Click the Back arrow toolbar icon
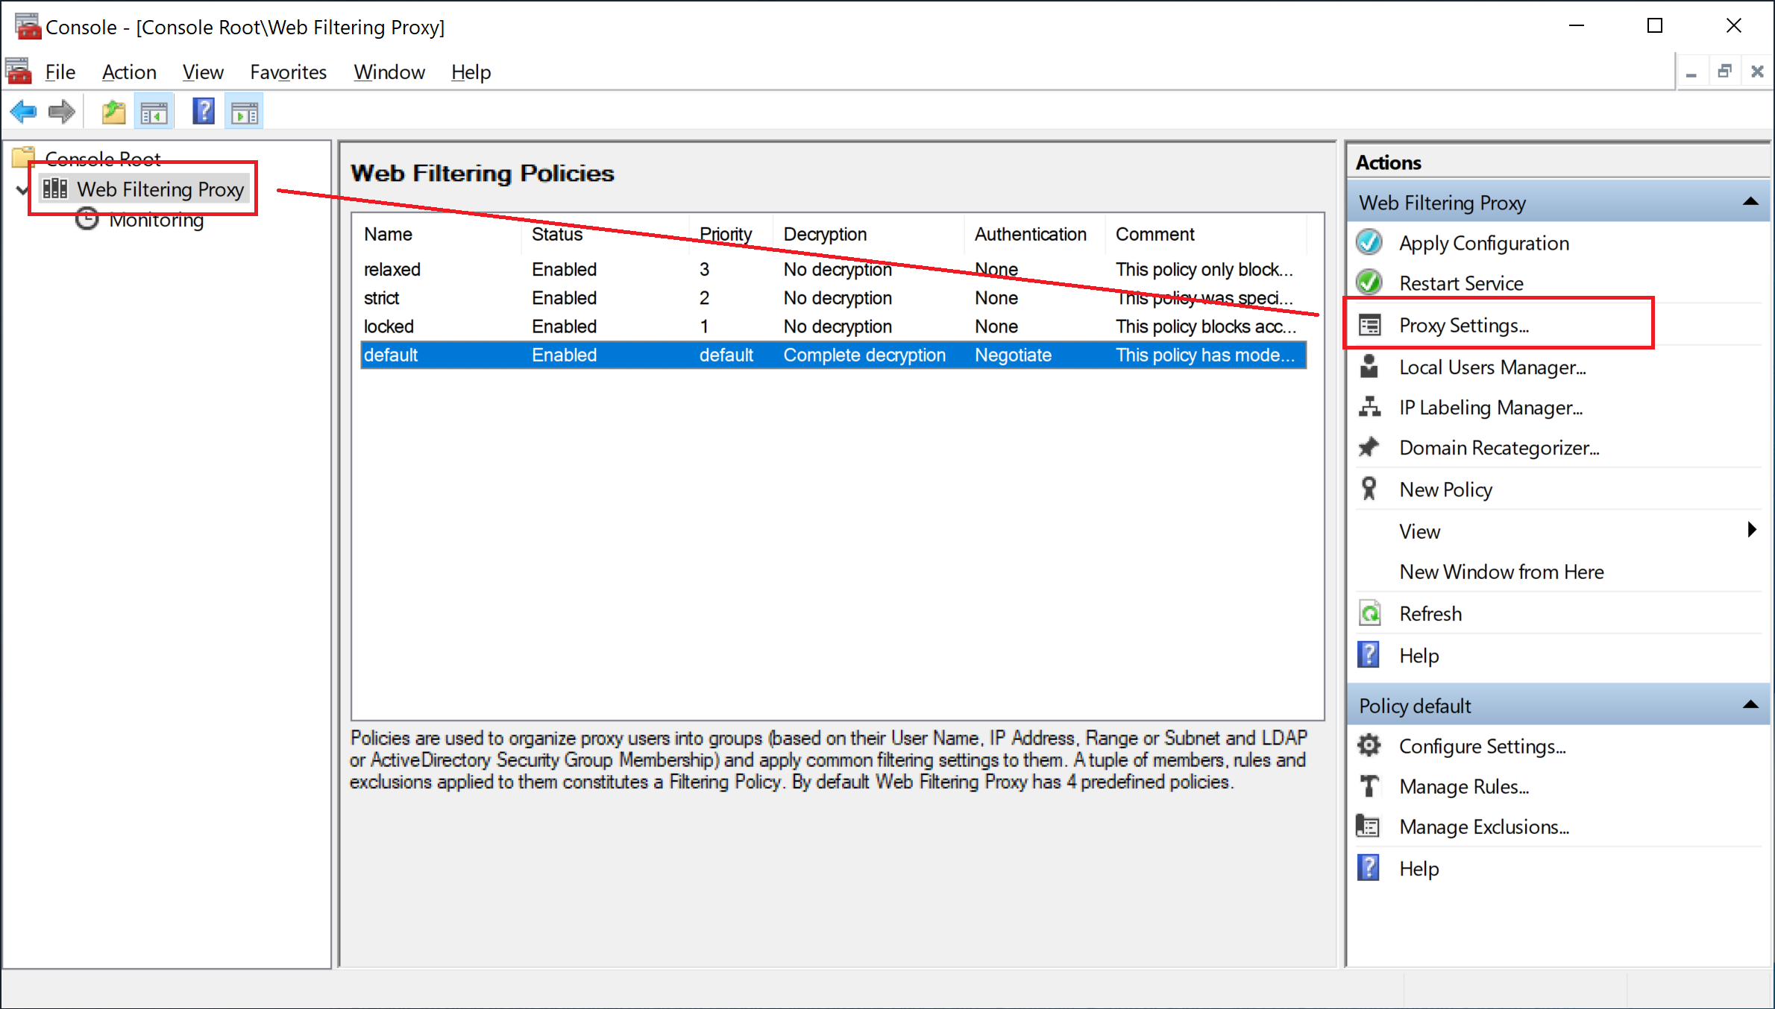Viewport: 1775px width, 1009px height. [x=23, y=113]
